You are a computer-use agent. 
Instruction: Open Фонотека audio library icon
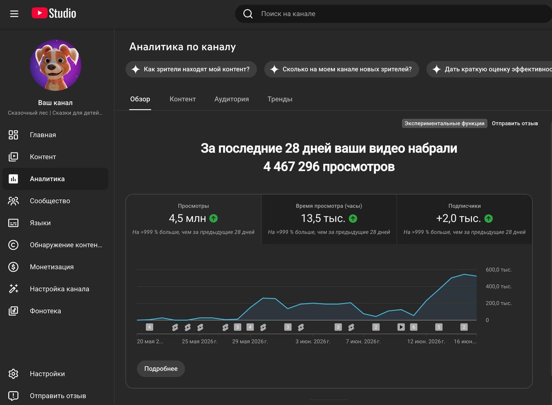point(13,311)
